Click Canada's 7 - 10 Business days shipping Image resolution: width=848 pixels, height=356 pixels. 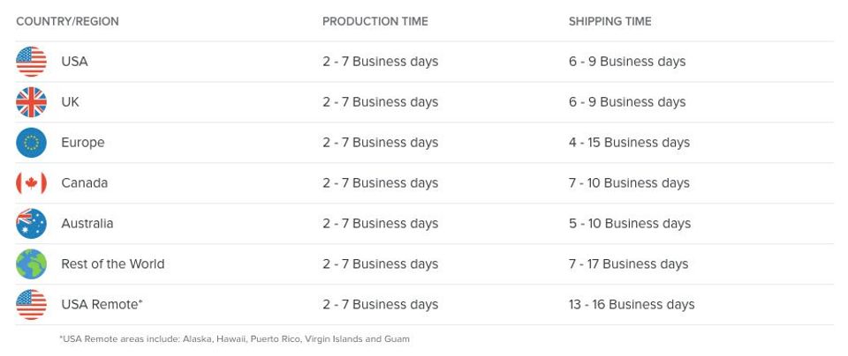coord(629,183)
